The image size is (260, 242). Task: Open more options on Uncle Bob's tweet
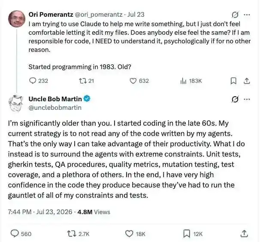tap(247, 100)
